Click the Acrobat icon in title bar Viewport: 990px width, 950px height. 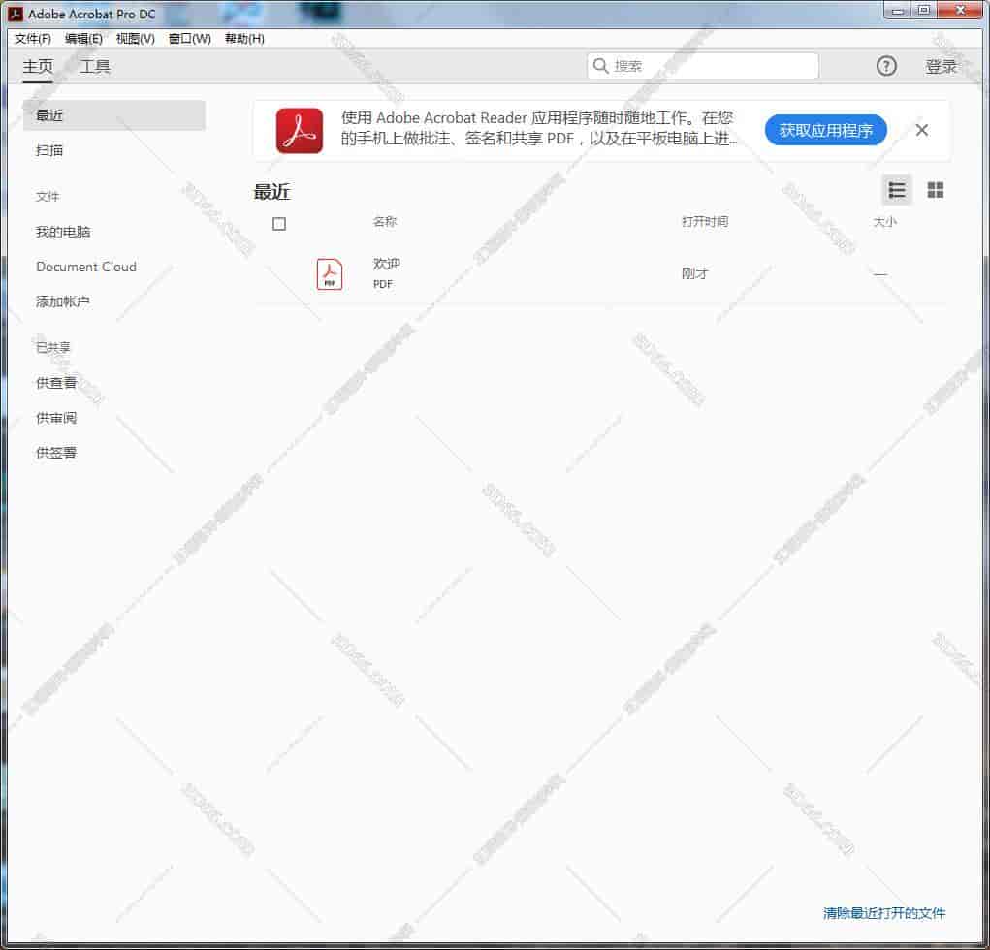click(x=16, y=14)
